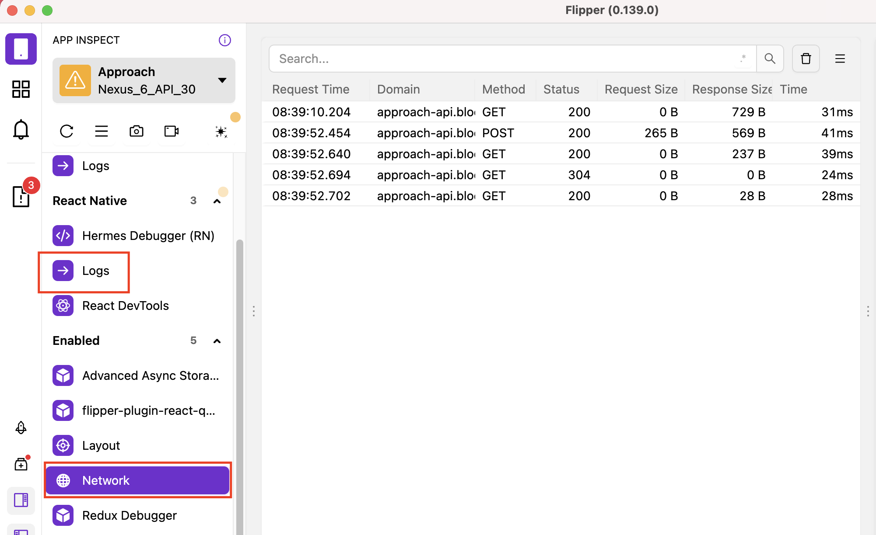Open the flipper-plugin-react-query entry
Screen dimensions: 876x535
tap(149, 410)
